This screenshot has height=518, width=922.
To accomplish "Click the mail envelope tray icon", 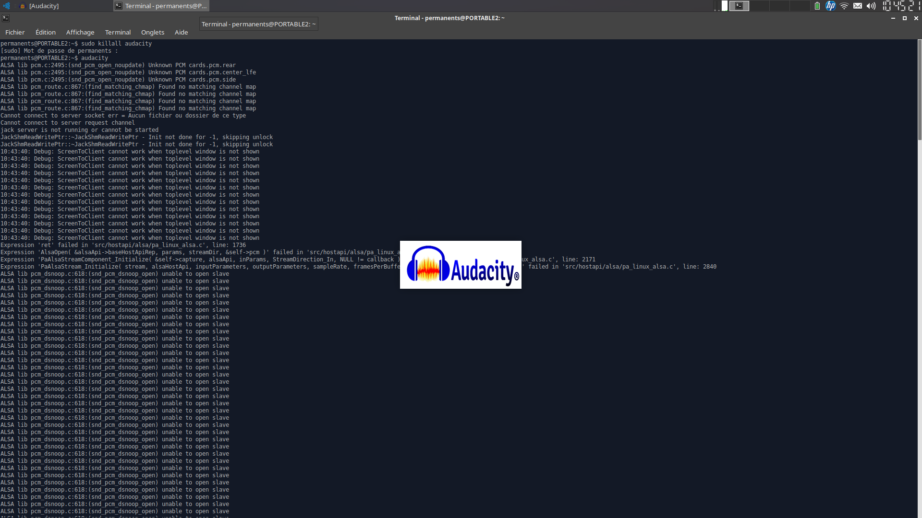I will 857,6.
